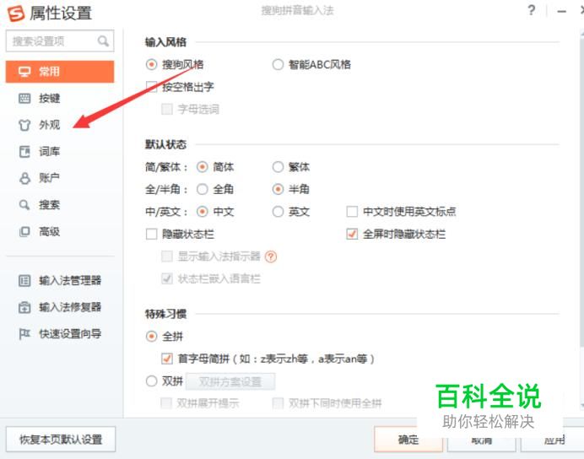Image resolution: width=584 pixels, height=459 pixels.
Task: Click the search magnifier icon in settings search
Action: [103, 41]
